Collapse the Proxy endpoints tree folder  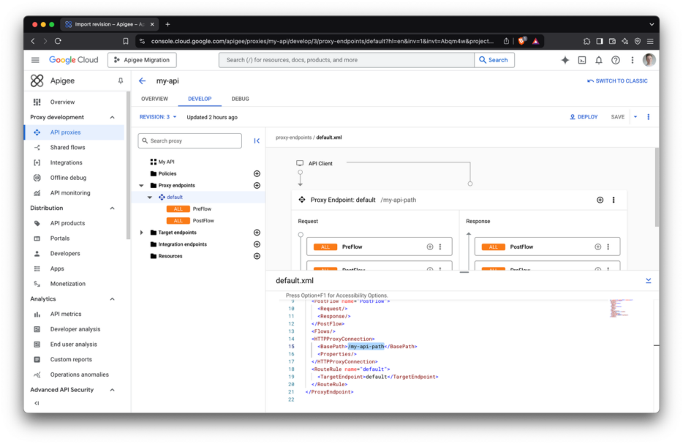(141, 185)
